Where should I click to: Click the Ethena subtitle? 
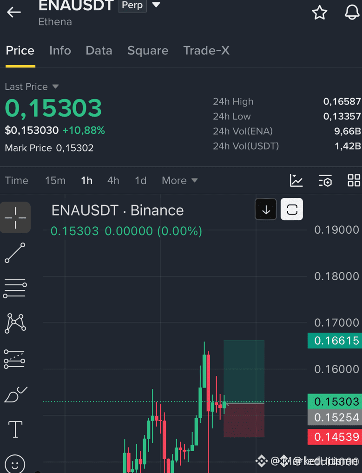(x=55, y=22)
